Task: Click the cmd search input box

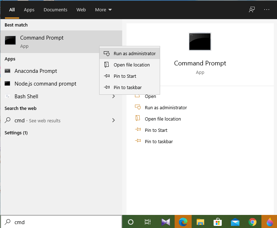Action: [x=61, y=222]
